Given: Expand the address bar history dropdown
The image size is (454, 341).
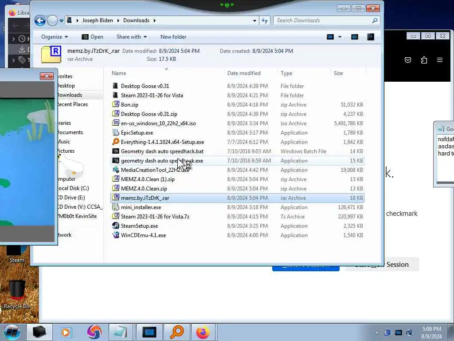Looking at the screenshot, I should (254, 20).
